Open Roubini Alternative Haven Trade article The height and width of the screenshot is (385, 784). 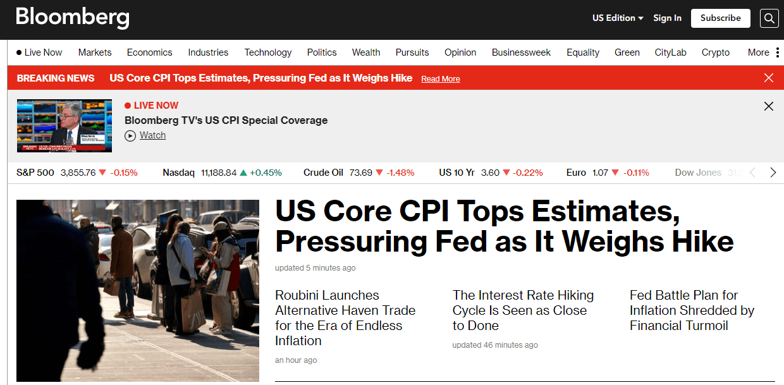pos(345,318)
